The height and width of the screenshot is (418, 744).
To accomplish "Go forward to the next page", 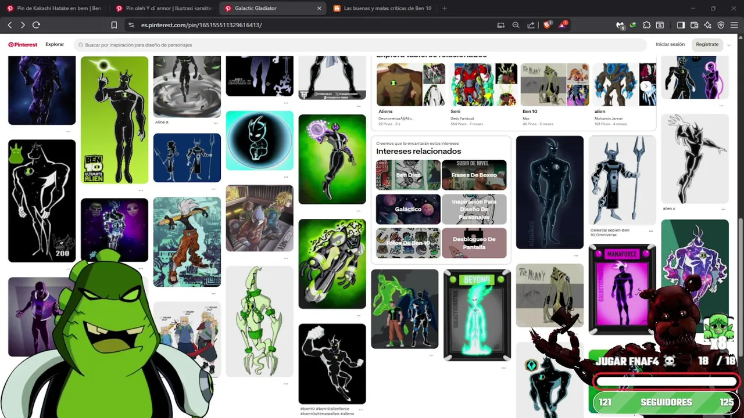I will pyautogui.click(x=23, y=25).
